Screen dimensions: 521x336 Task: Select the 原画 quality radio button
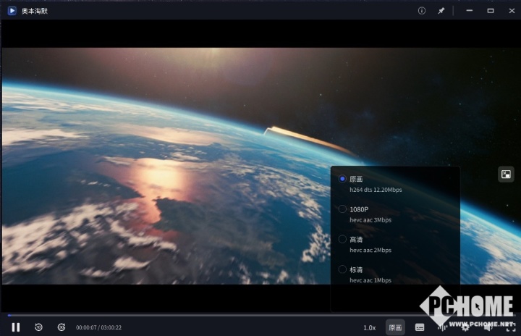click(342, 179)
